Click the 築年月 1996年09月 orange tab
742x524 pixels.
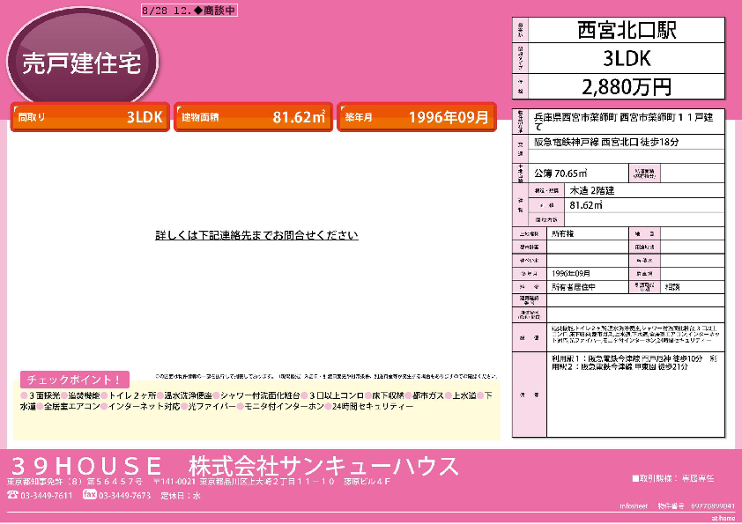418,117
